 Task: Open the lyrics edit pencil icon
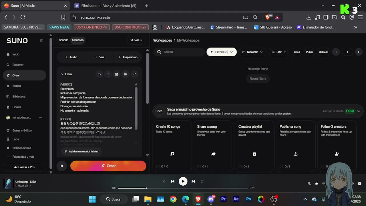coord(117,74)
